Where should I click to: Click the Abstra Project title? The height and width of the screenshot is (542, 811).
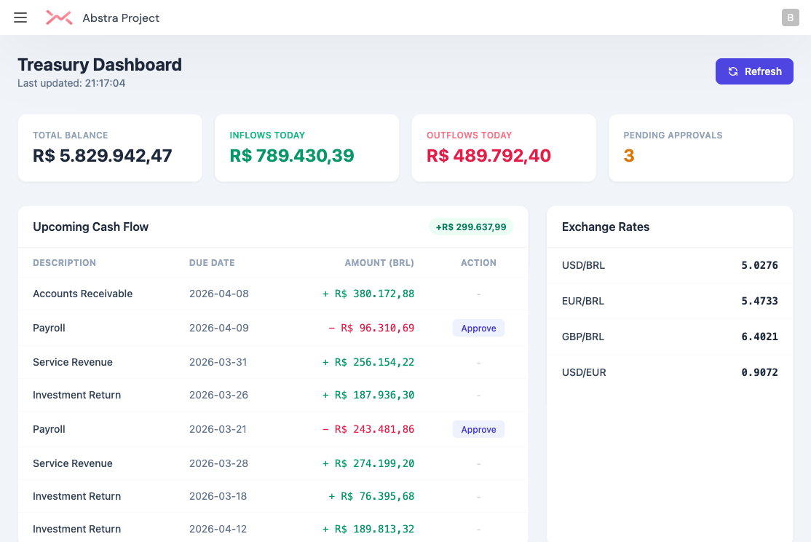click(x=121, y=17)
